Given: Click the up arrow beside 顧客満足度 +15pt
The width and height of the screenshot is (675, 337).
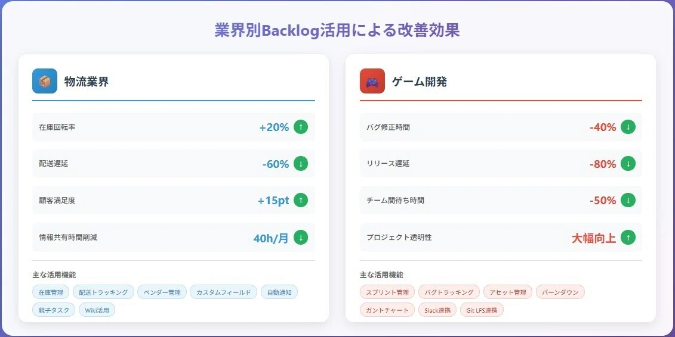Looking at the screenshot, I should pyautogui.click(x=301, y=200).
